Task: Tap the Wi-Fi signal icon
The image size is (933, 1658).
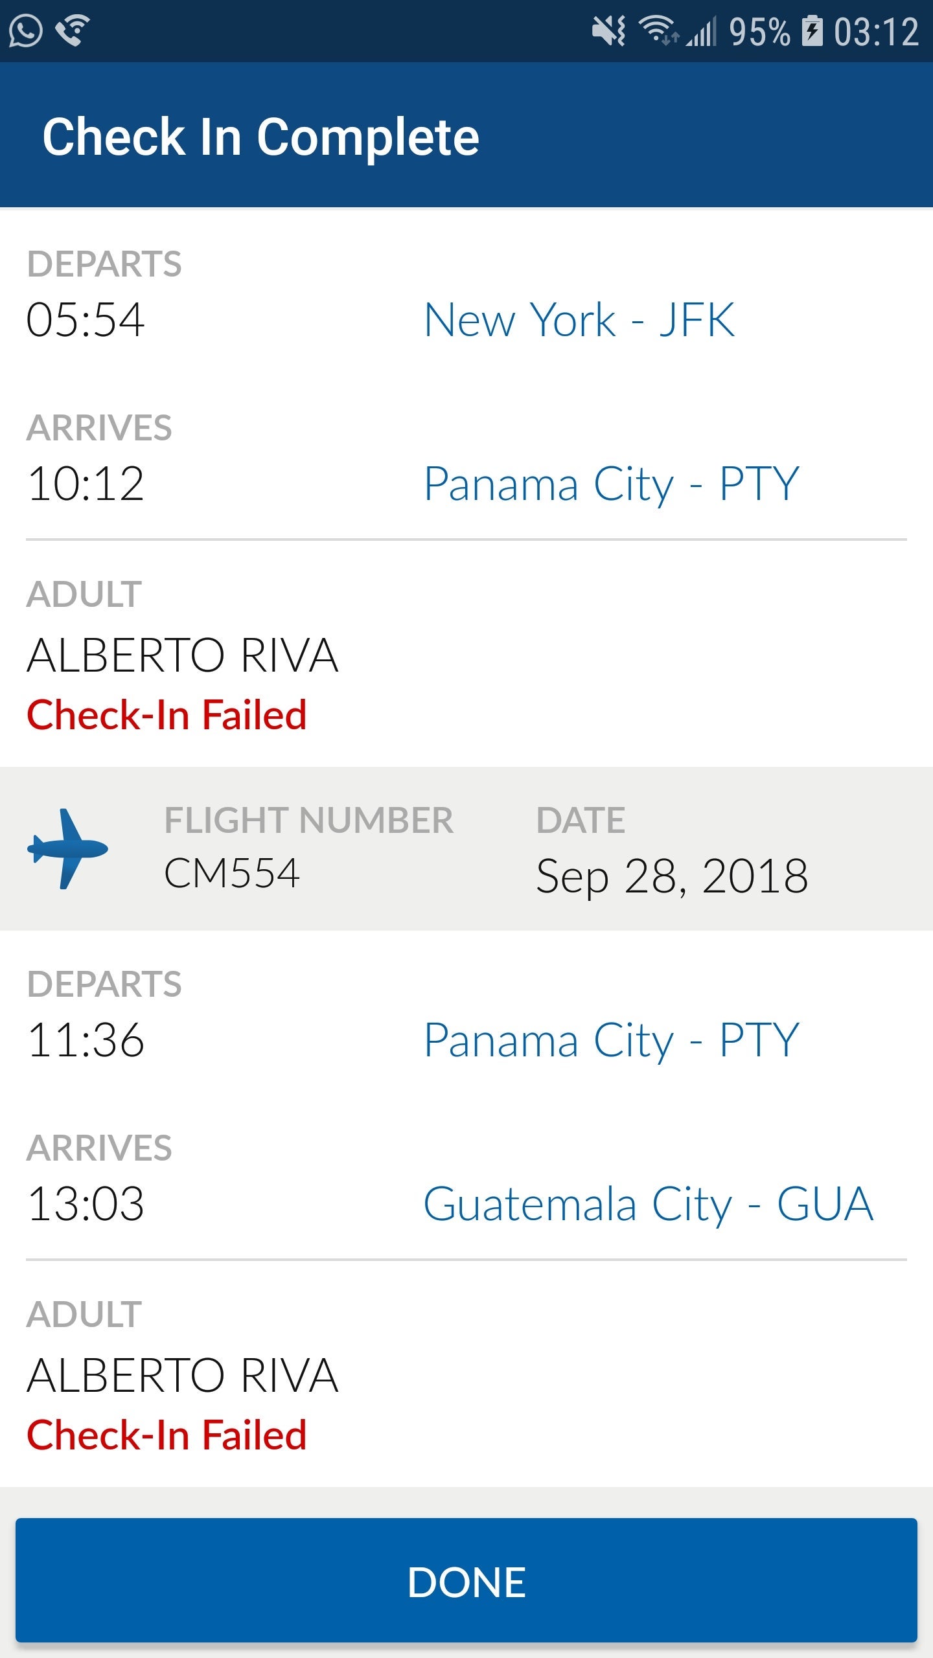Action: coord(658,30)
